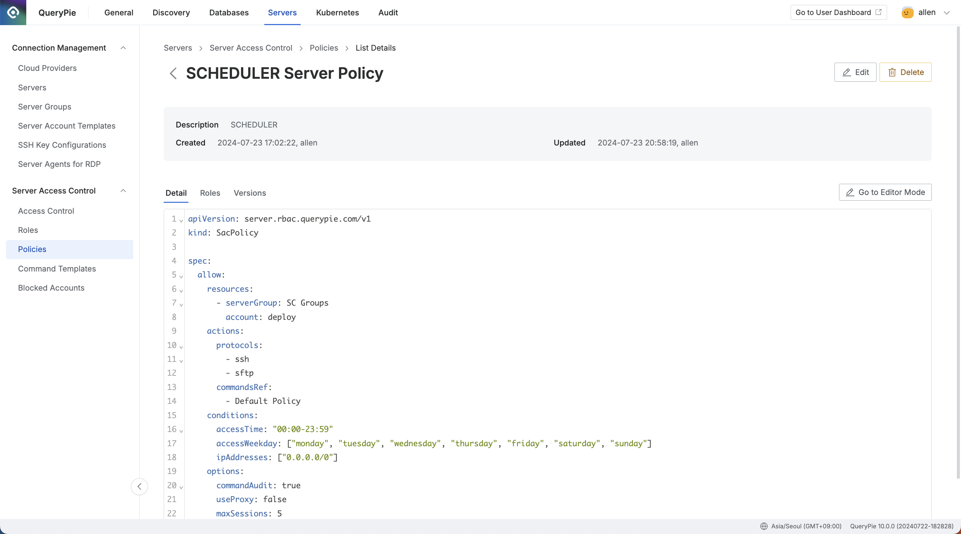Collapse the Server Access Control section

(x=123, y=191)
